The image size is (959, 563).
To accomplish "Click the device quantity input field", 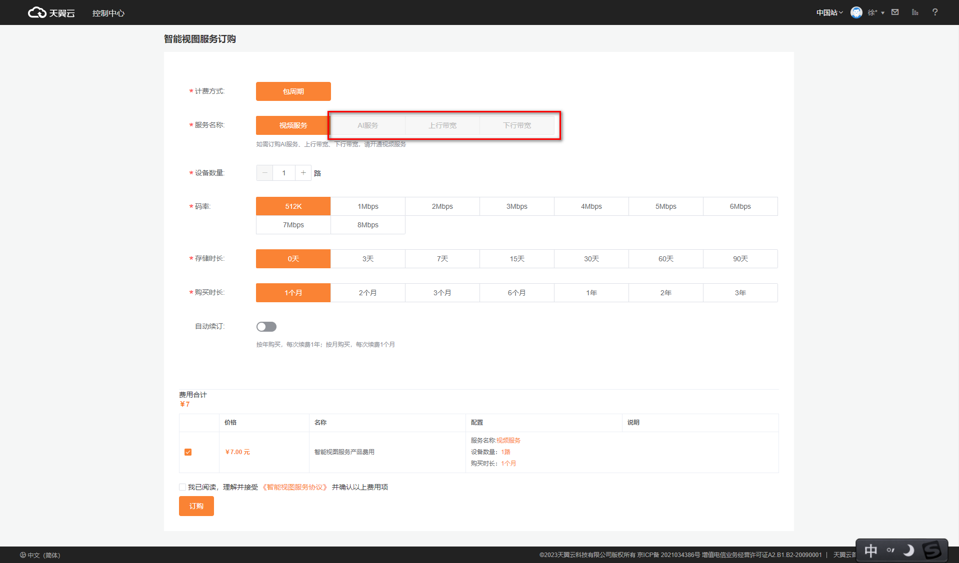I will point(284,173).
